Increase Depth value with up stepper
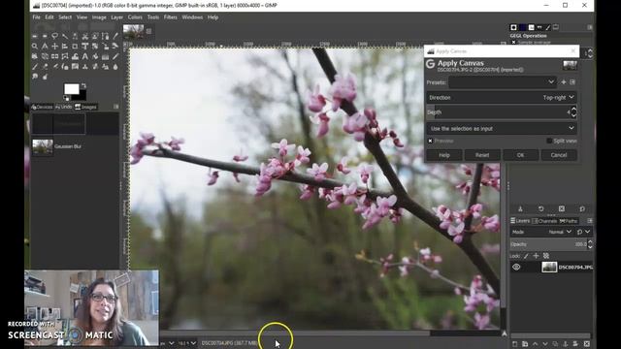The image size is (621, 349). click(573, 110)
